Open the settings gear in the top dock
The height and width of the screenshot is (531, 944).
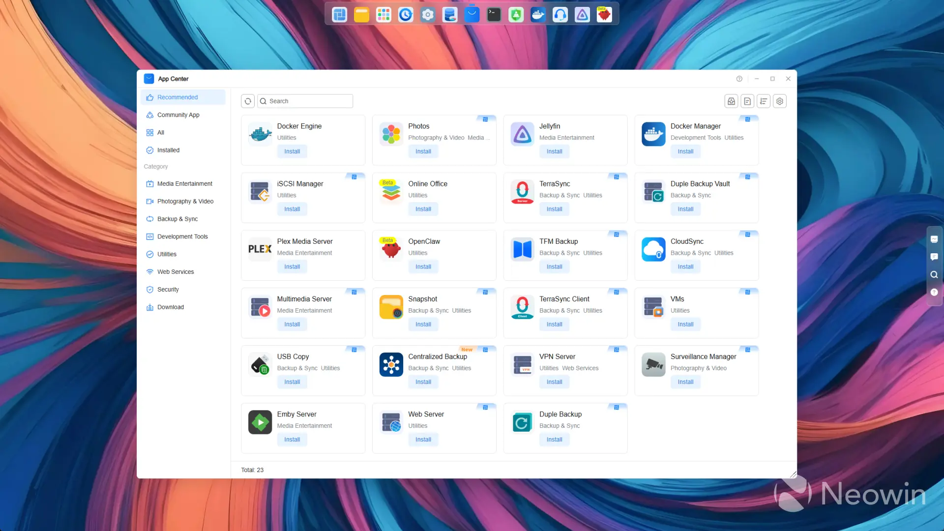coord(428,15)
